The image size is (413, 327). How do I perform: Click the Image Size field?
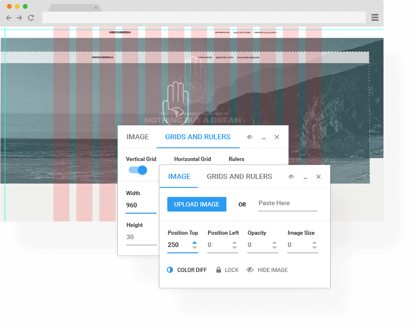coord(299,245)
